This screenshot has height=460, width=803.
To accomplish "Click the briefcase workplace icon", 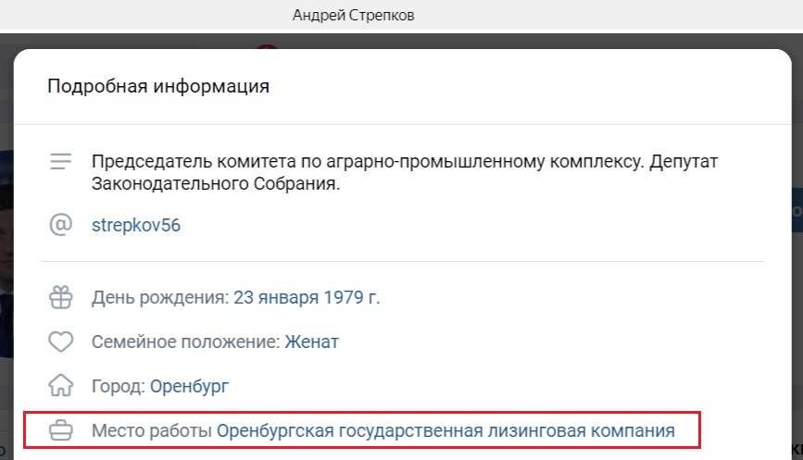I will (61, 430).
